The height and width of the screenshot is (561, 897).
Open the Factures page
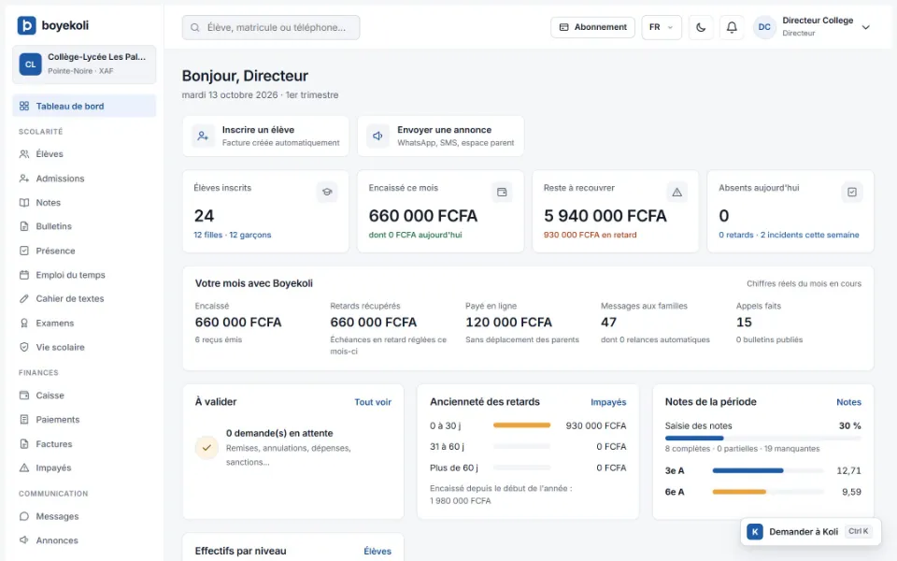pos(84,443)
